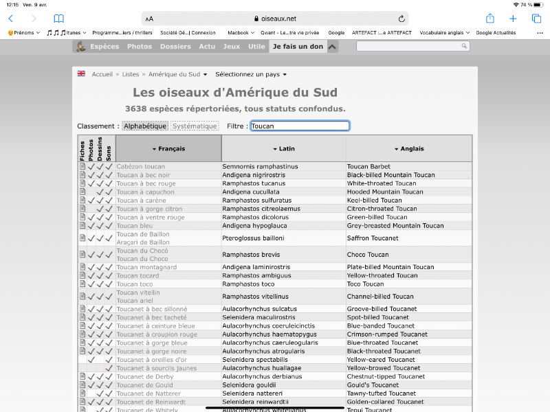Open the Jeux menu
Screen dimensions: 550x412
(232, 46)
